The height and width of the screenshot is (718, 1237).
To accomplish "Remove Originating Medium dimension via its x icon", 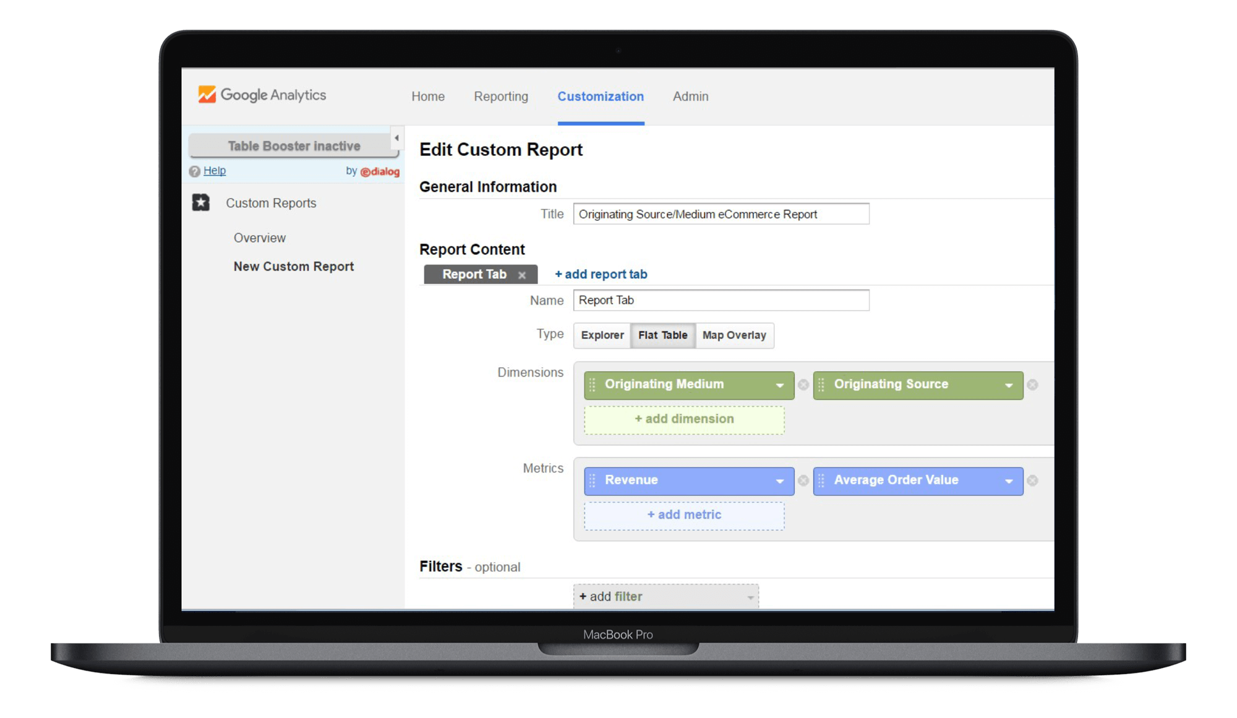I will pyautogui.click(x=803, y=385).
